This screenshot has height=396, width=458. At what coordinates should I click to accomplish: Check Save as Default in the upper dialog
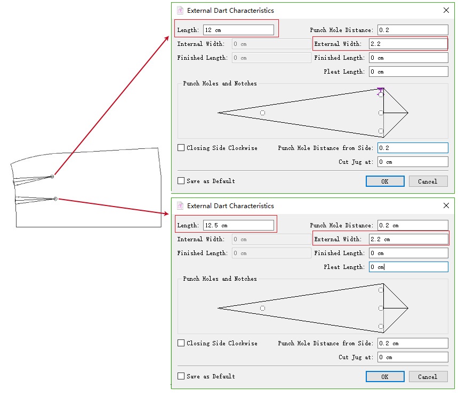[181, 181]
